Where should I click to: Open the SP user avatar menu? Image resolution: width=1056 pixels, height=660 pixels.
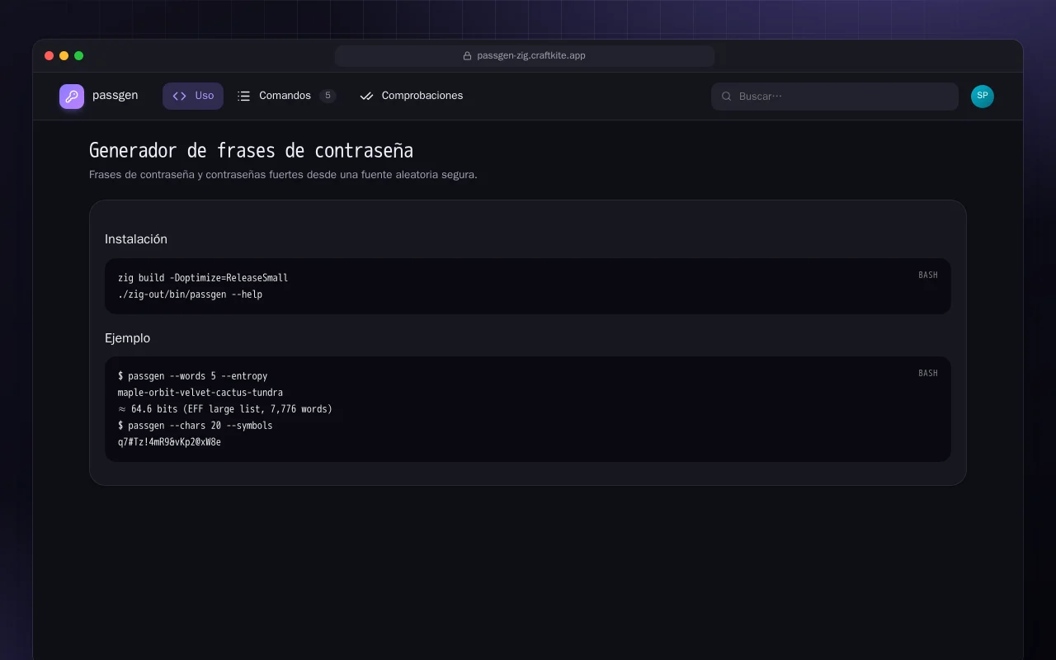(x=983, y=96)
